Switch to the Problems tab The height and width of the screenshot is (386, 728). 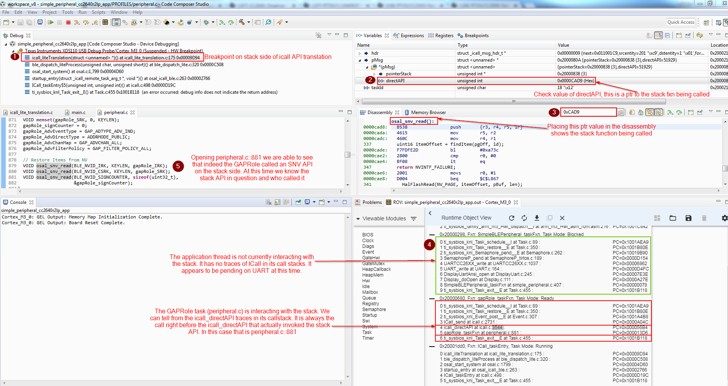coord(369,202)
